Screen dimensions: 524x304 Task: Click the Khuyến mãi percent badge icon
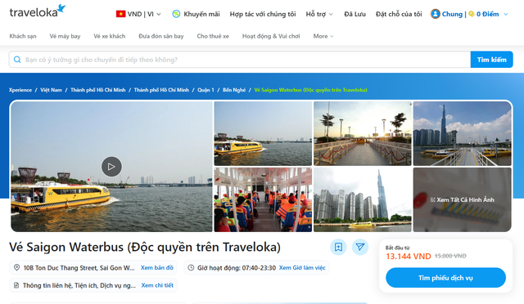pyautogui.click(x=176, y=14)
